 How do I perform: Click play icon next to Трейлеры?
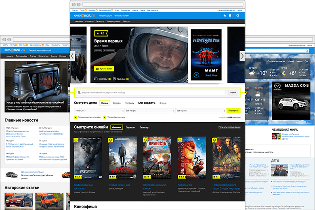pyautogui.click(x=96, y=79)
